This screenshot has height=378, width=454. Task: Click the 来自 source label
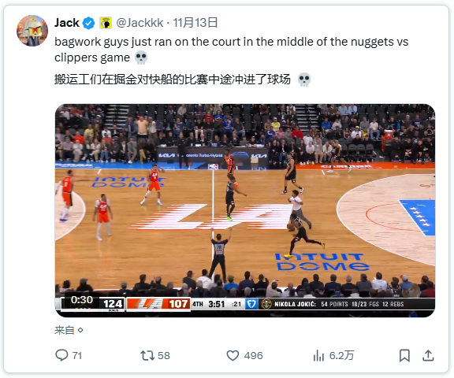(x=65, y=330)
